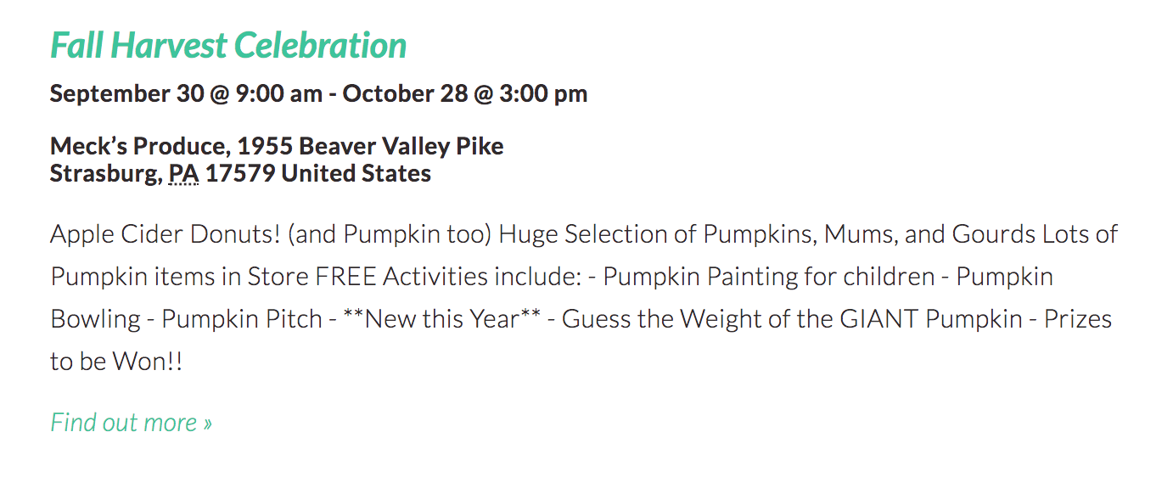The width and height of the screenshot is (1173, 477).
Task: Open the Fall Harvest Celebration title link
Action: (x=228, y=45)
